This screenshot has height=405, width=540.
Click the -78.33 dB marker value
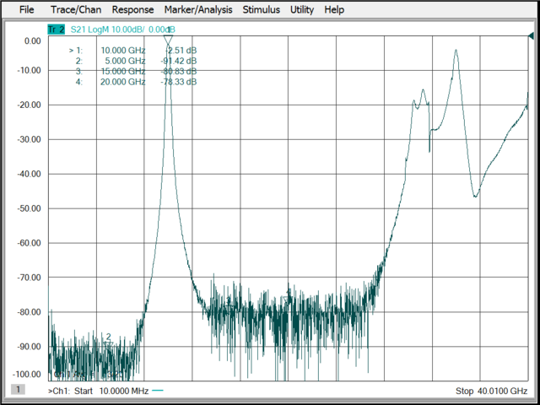pyautogui.click(x=179, y=82)
